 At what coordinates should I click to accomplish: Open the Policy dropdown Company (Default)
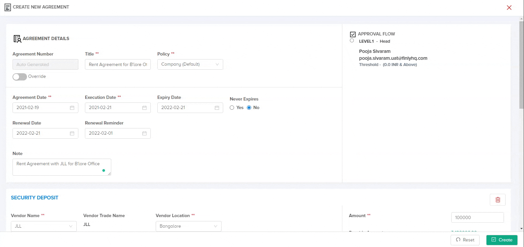[x=190, y=64]
